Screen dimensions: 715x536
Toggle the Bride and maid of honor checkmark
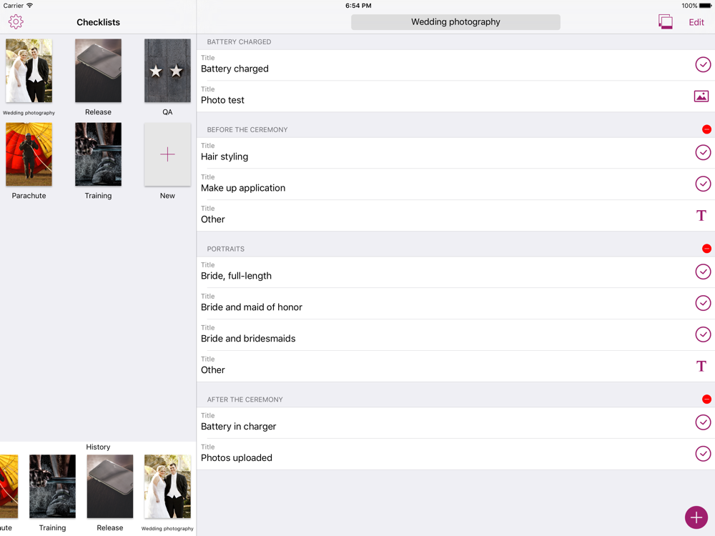click(703, 303)
